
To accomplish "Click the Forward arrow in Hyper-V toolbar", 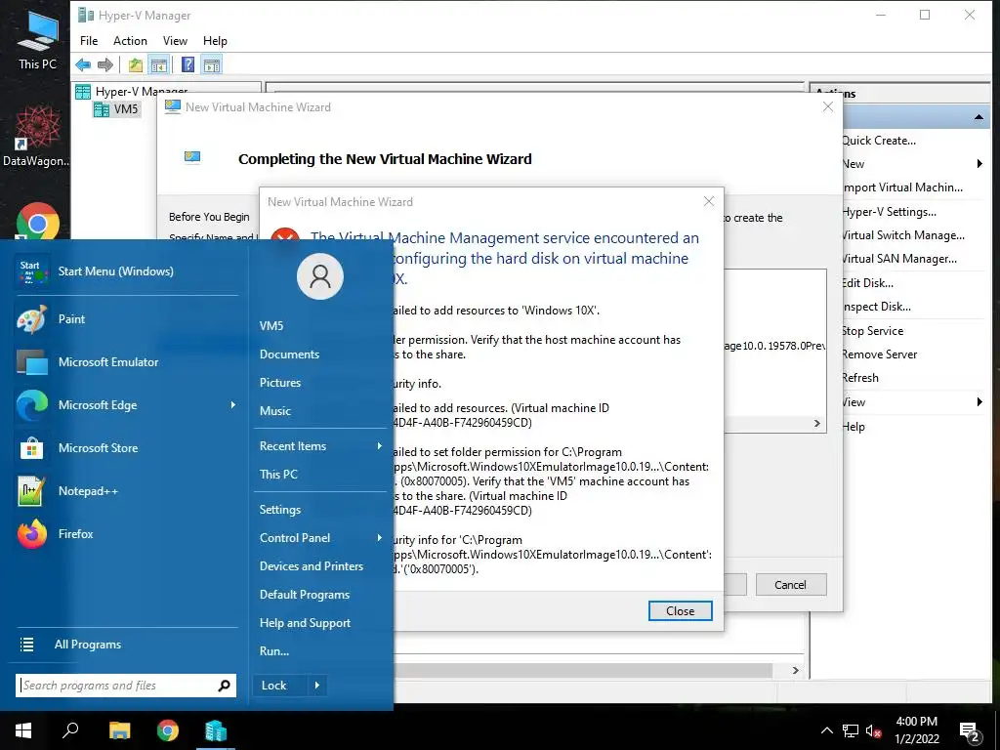I will point(105,64).
